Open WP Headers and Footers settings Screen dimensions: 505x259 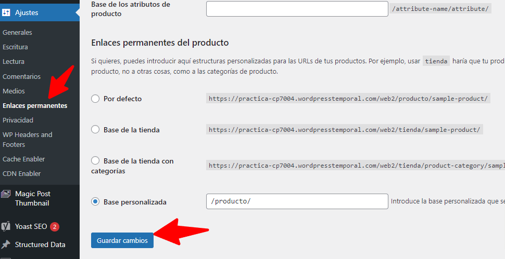click(28, 140)
